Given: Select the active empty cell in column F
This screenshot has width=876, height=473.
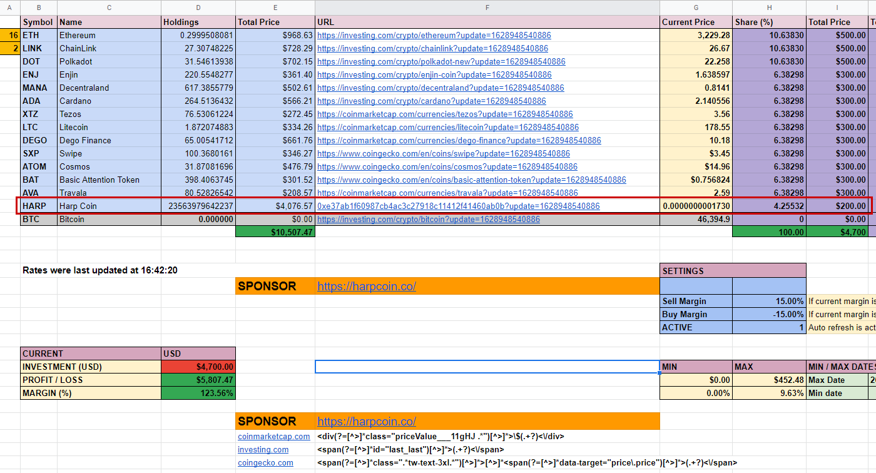Looking at the screenshot, I should pos(487,367).
